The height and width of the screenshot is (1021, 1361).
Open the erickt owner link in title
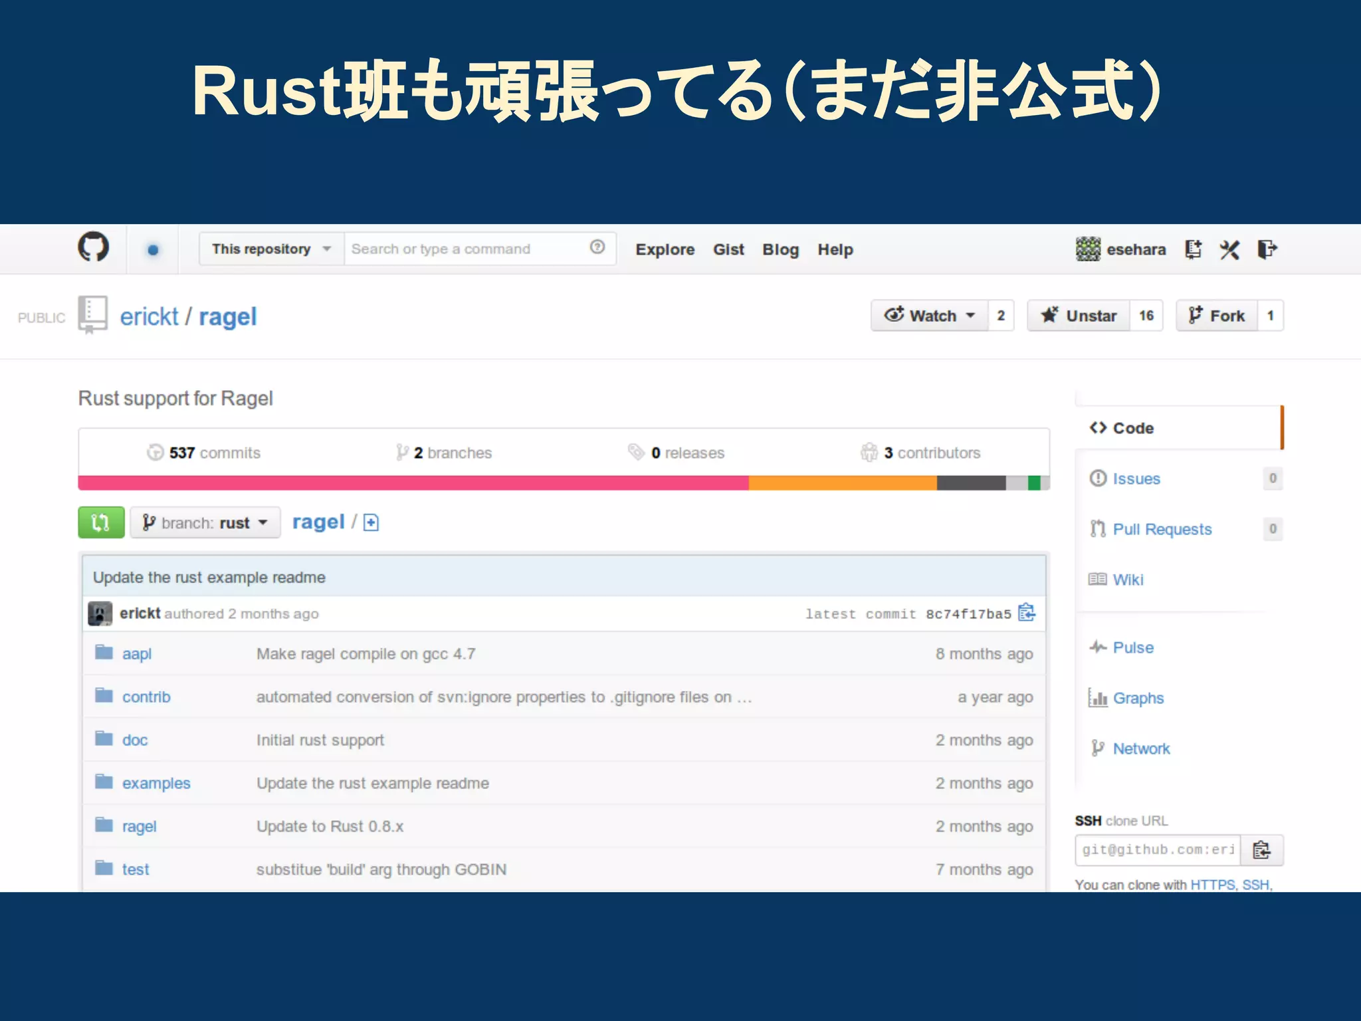(x=149, y=317)
